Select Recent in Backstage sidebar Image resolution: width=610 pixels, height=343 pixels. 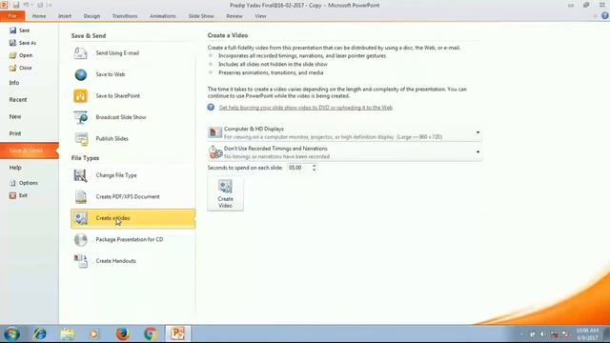tap(18, 99)
